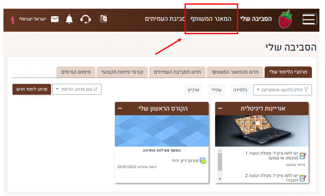The height and width of the screenshot is (196, 325).
Task: Open three-dots menu on הקורס הראשון שלי card
Action: (120, 108)
